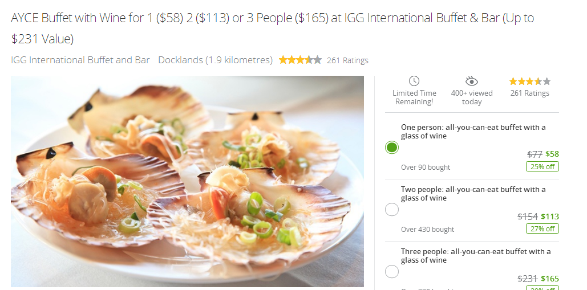The width and height of the screenshot is (587, 290).
Task: Click the eye icon above 400+ viewed today
Action: pyautogui.click(x=472, y=81)
